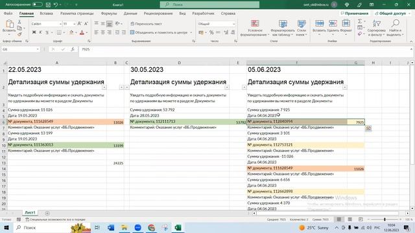Align cell text left

pyautogui.click(x=97, y=32)
